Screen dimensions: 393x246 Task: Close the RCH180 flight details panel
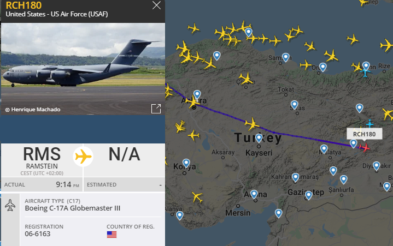tap(156, 5)
